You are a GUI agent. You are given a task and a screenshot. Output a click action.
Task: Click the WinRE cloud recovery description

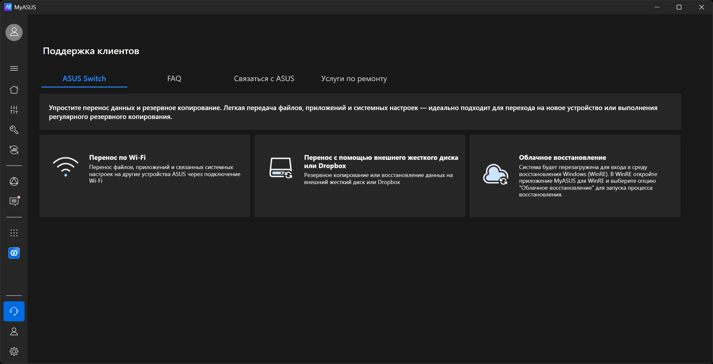pos(588,181)
